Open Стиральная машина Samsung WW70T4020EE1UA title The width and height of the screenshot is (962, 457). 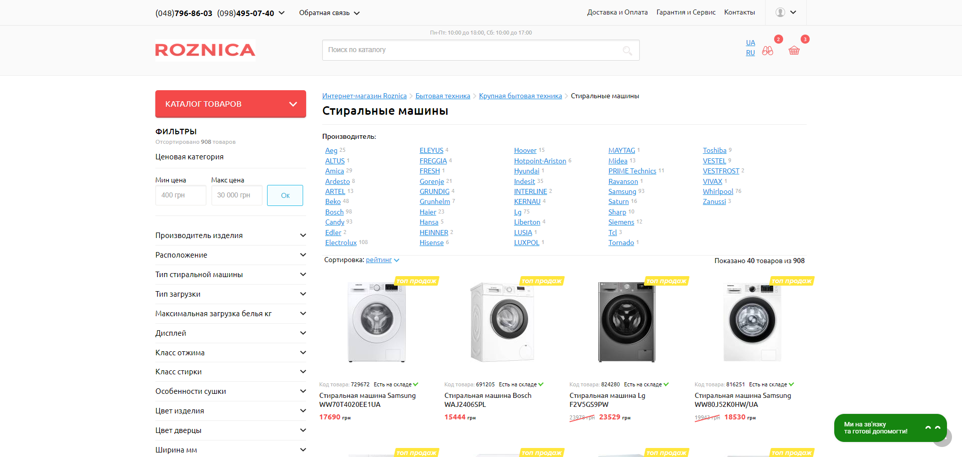(368, 400)
